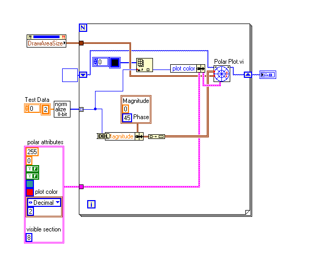The height and width of the screenshot is (256, 319).
Task: Click the Test Data label
Action: tap(37, 100)
